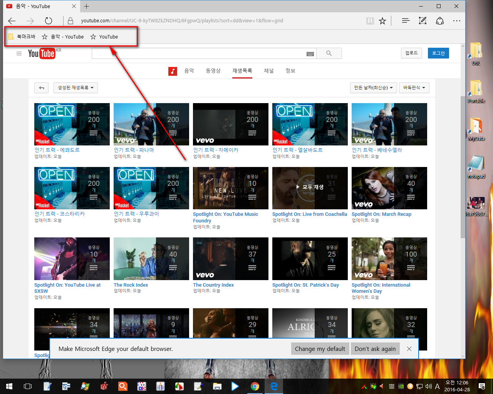Image resolution: width=493 pixels, height=394 pixels.
Task: Open 인기 트랙 - 베네수엘라 playlist thumbnail
Action: [389, 124]
